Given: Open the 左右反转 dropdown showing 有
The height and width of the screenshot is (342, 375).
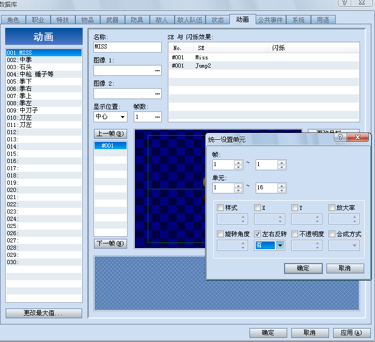Looking at the screenshot, I should click(280, 245).
